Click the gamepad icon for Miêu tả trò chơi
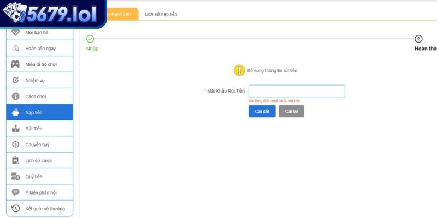 tap(16, 64)
